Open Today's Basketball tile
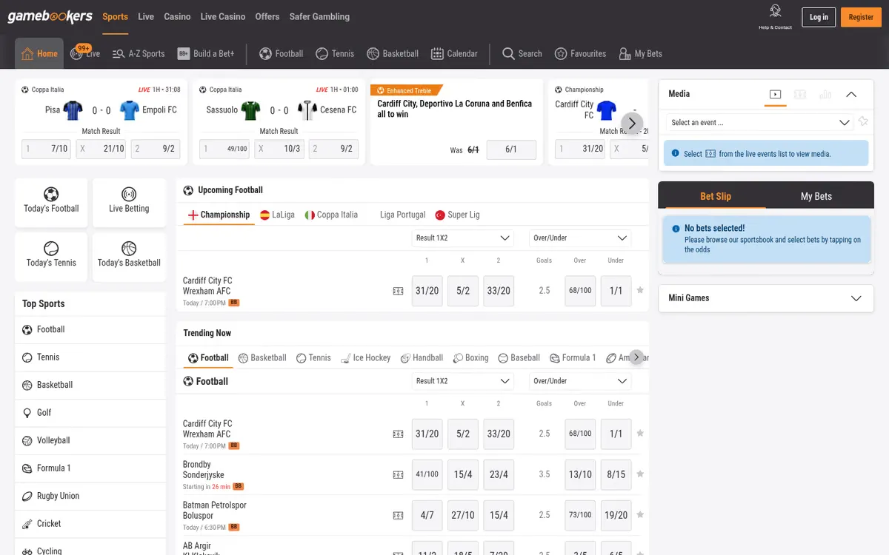This screenshot has width=889, height=555. [x=129, y=256]
